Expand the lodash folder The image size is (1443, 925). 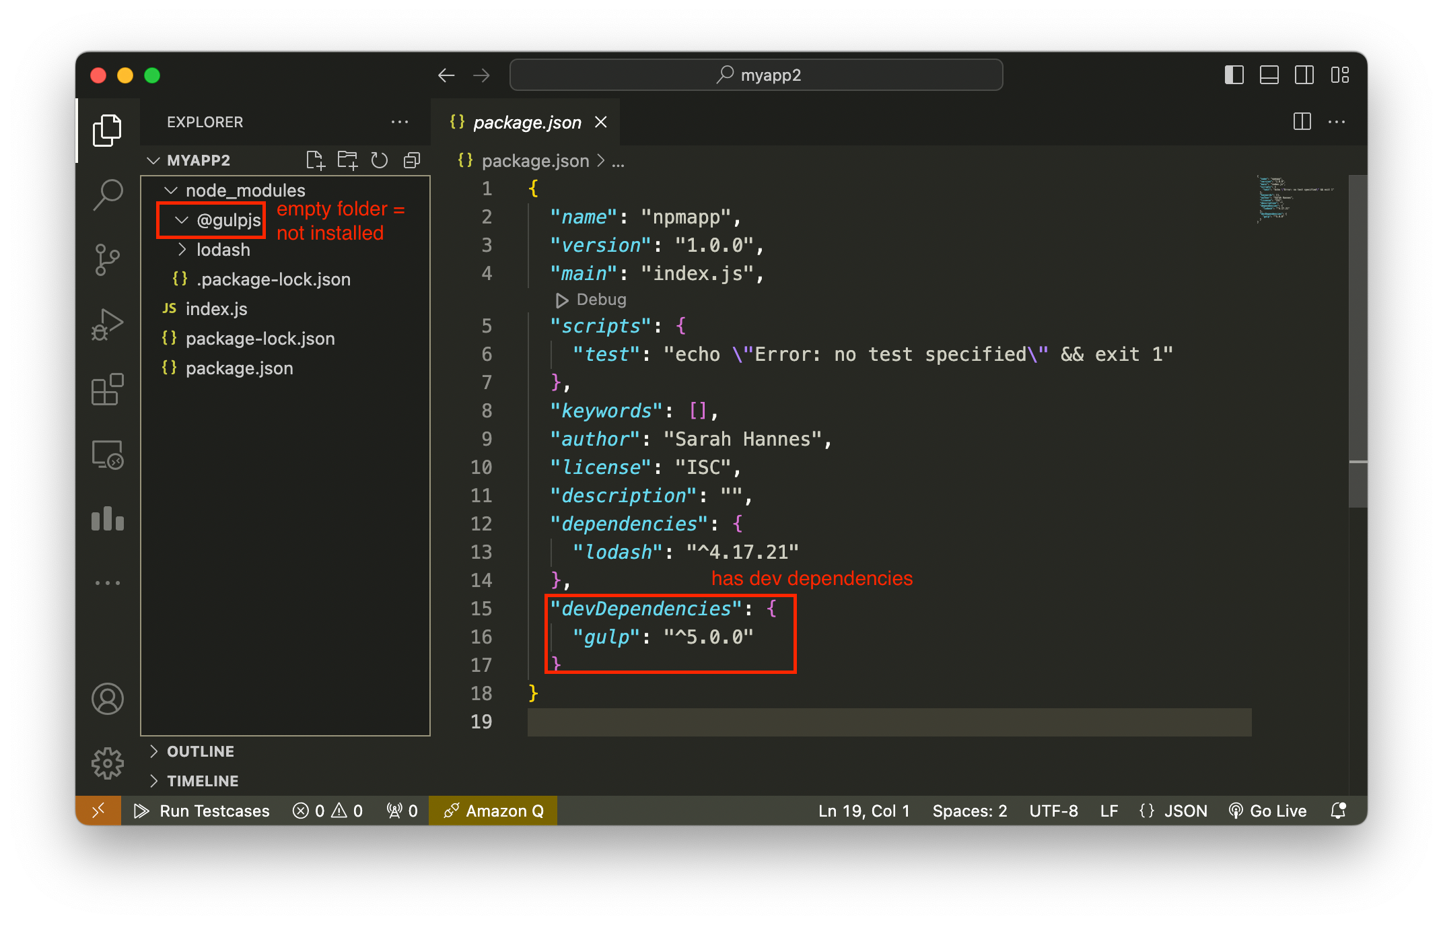[182, 250]
